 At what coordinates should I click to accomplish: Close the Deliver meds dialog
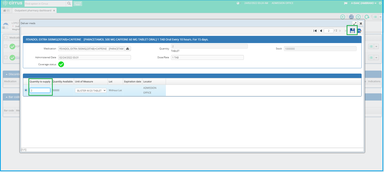click(361, 23)
